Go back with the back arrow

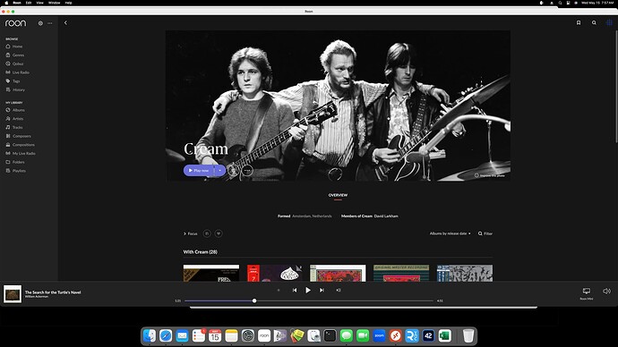(65, 23)
